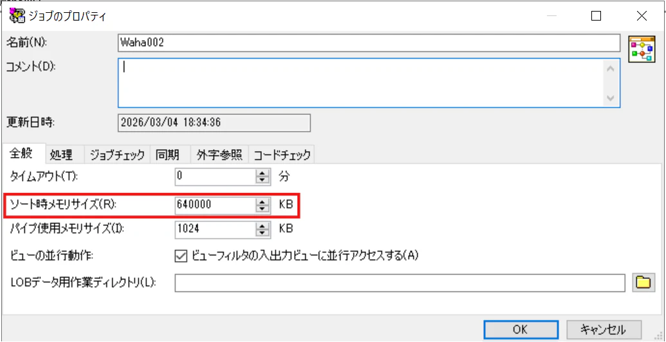The height and width of the screenshot is (342, 666).
Task: Click the 名前 field containing Waha002
Action: pyautogui.click(x=369, y=43)
